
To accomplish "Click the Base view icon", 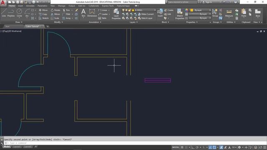I will point(258,13).
